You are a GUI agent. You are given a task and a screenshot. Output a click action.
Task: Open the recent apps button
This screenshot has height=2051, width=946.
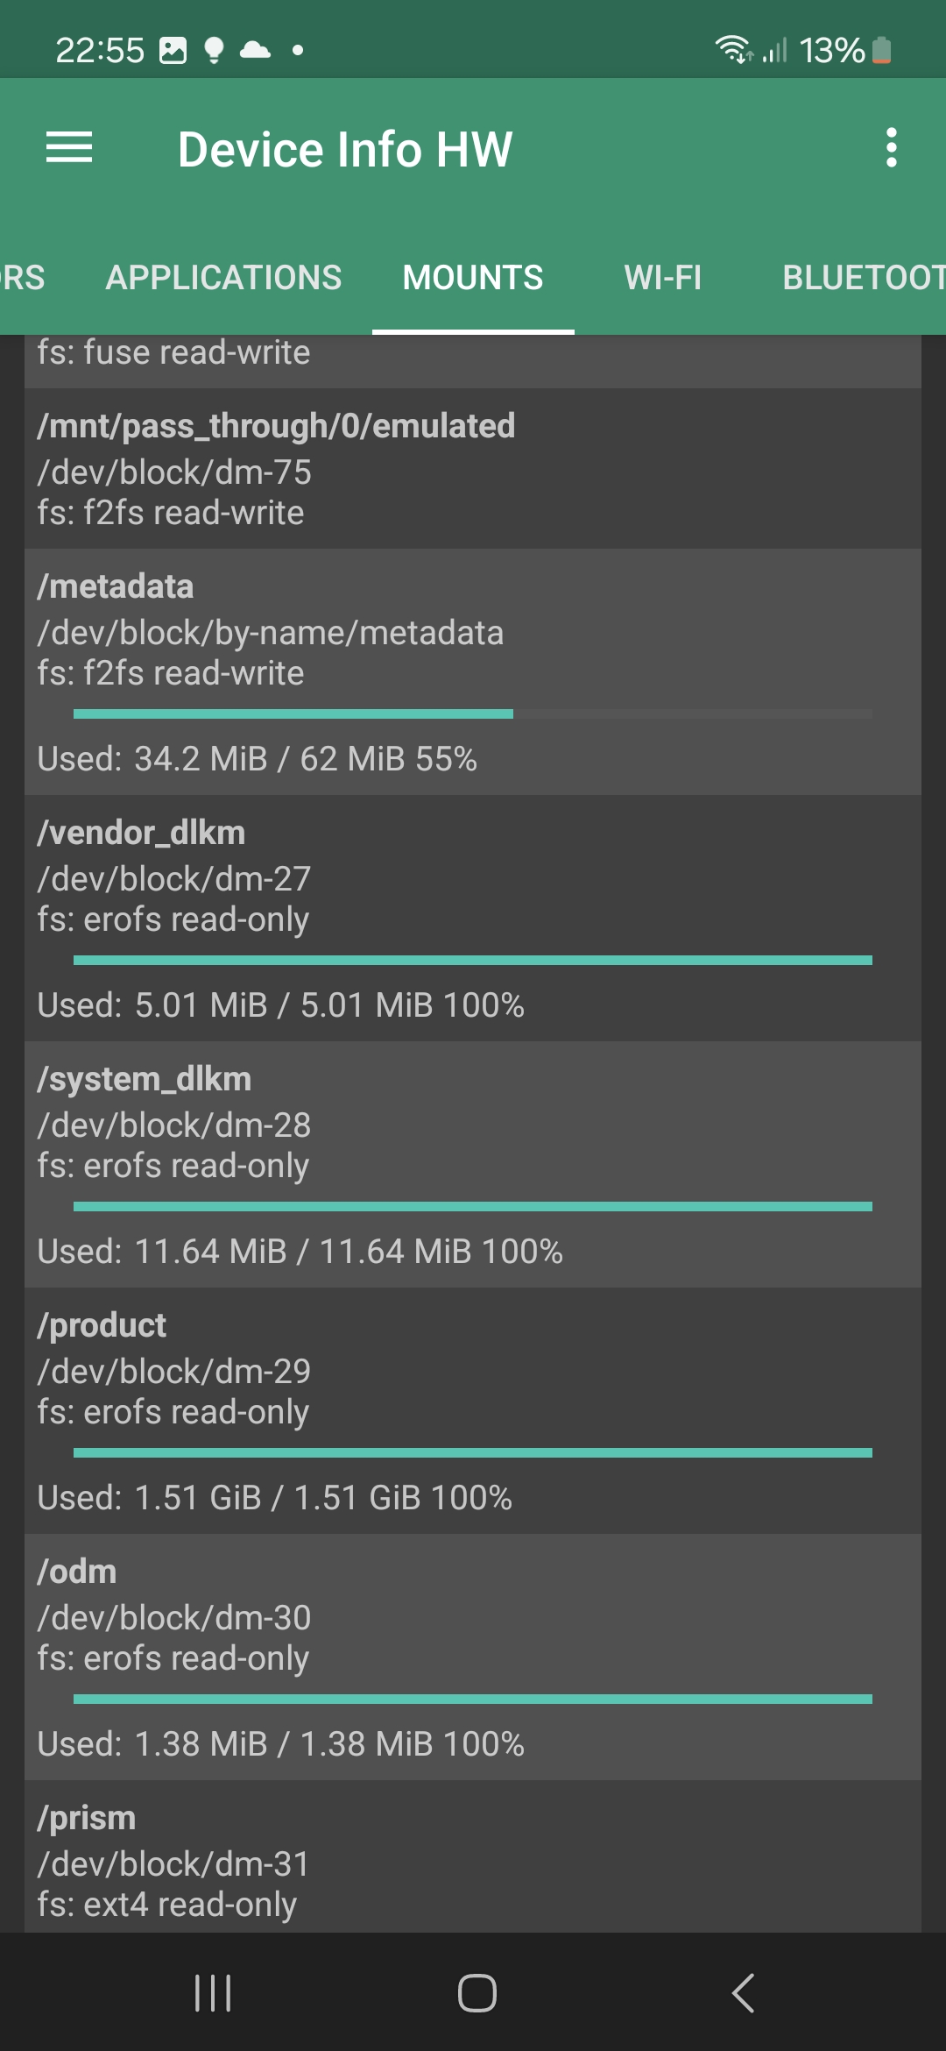pos(212,1992)
